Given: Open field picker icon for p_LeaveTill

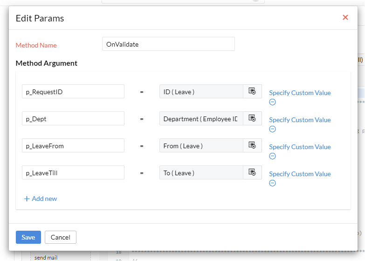Looking at the screenshot, I should point(252,172).
